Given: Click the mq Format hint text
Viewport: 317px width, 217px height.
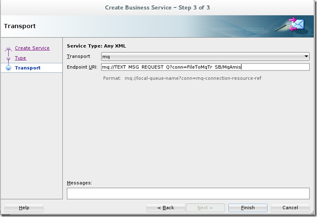Looking at the screenshot, I should pos(178,78).
